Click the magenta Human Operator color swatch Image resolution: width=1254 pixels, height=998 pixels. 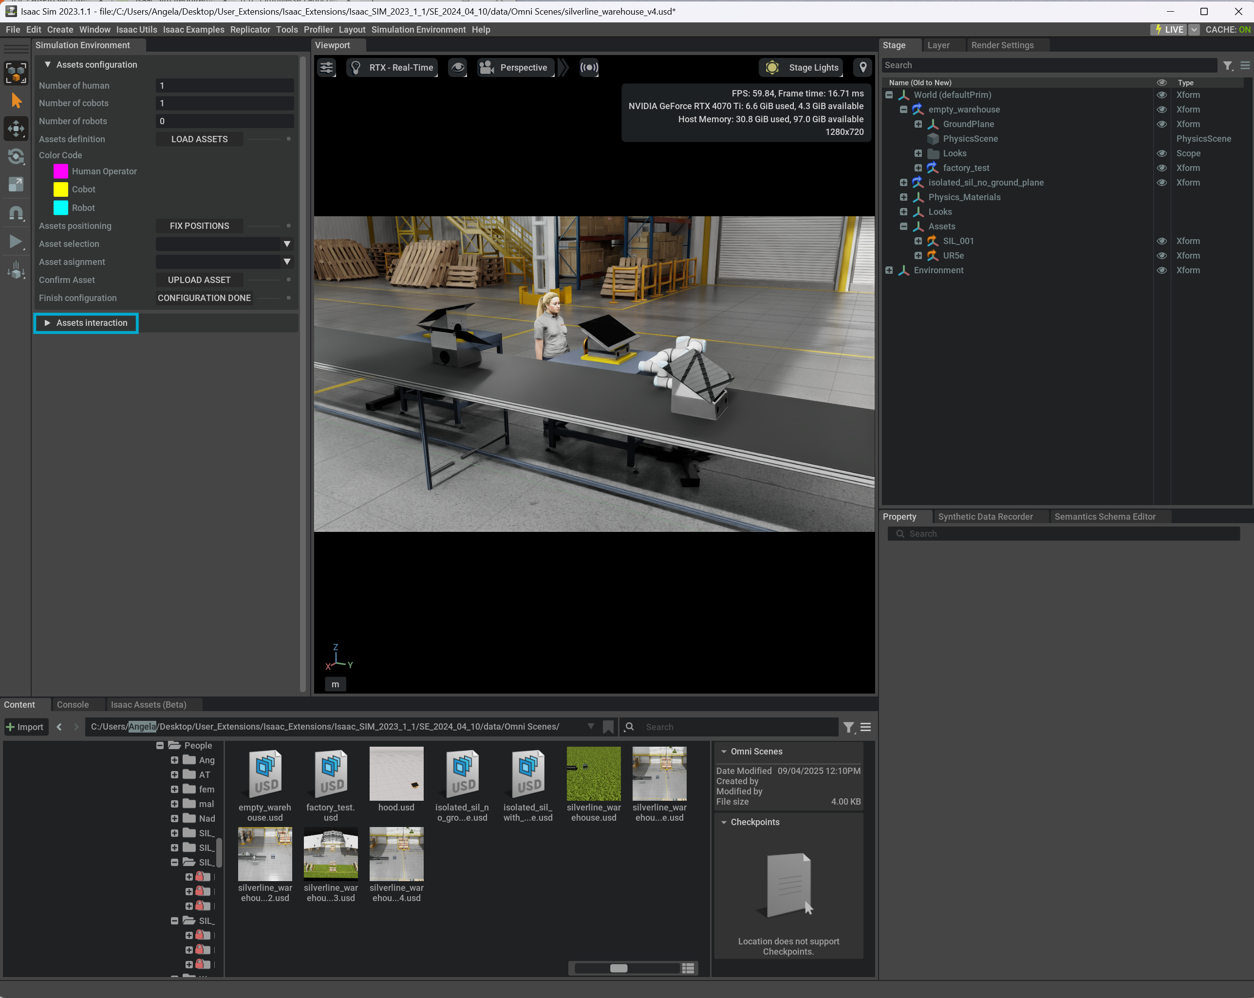point(60,171)
